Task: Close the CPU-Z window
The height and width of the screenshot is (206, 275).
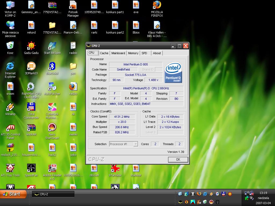Action: (x=186, y=46)
